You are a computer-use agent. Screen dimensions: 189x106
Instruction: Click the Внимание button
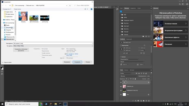point(67,62)
